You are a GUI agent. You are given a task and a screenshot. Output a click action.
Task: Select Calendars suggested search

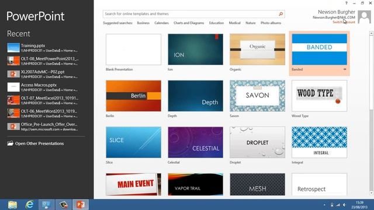[161, 23]
